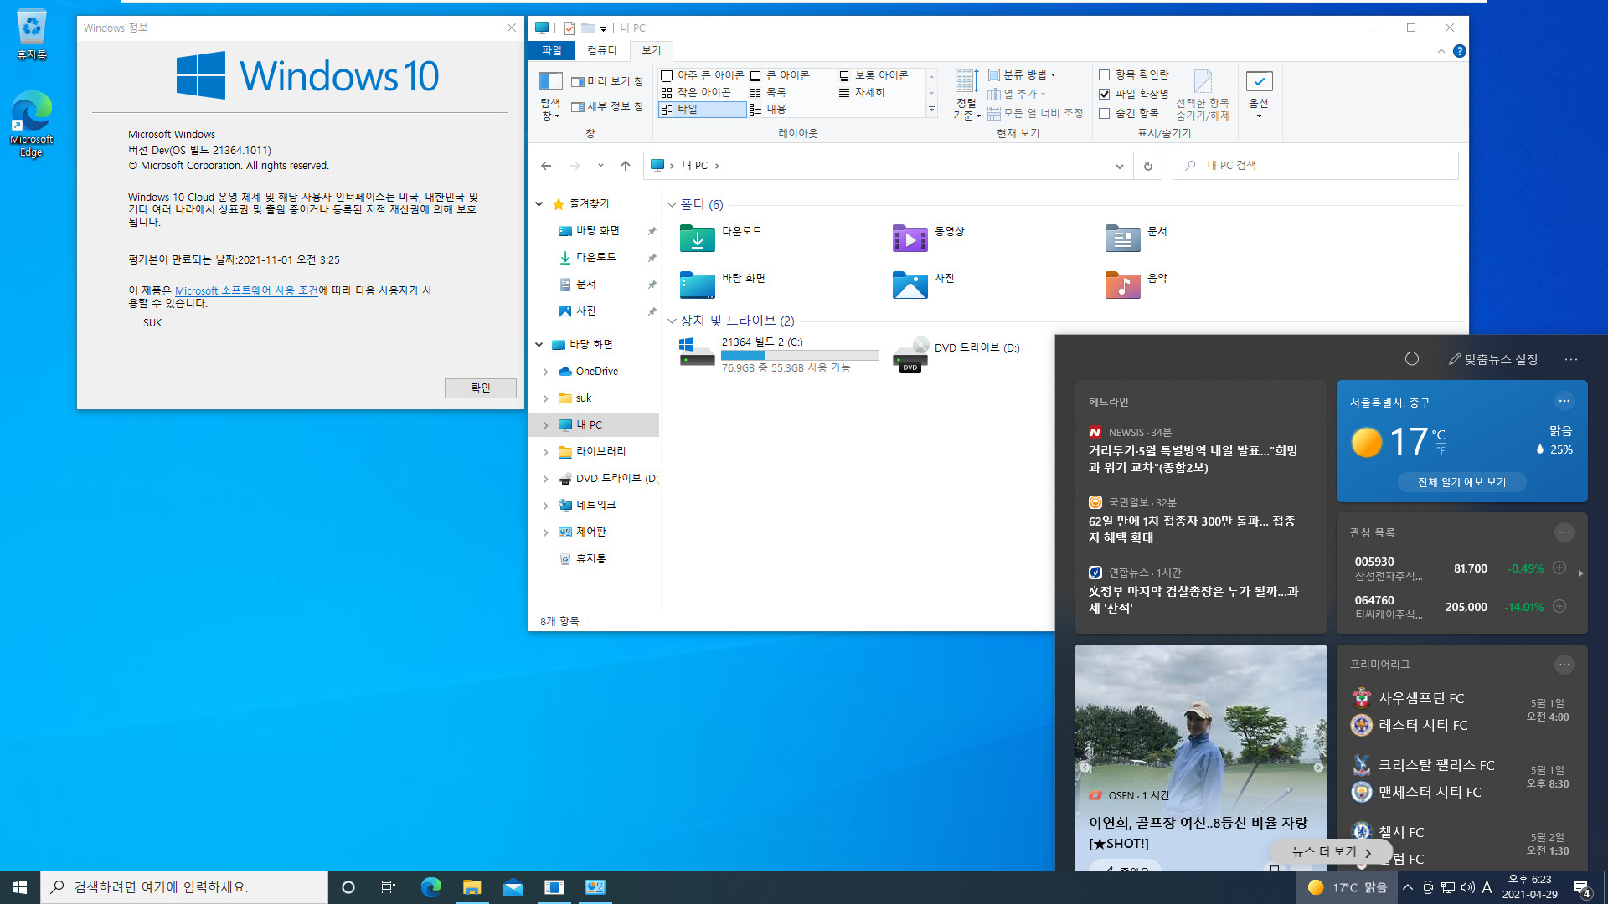Click 뉴스 더 보기 button

tap(1332, 852)
